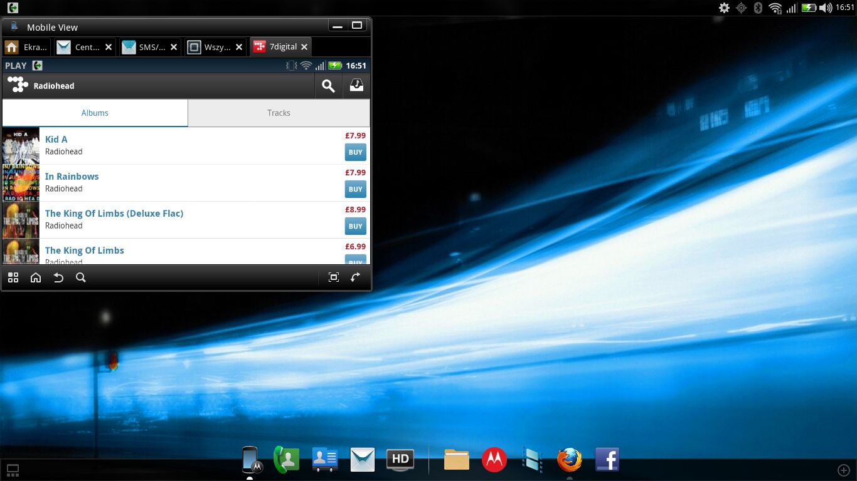Go home in Mobile View bottom bar
The width and height of the screenshot is (857, 481).
pyautogui.click(x=36, y=277)
